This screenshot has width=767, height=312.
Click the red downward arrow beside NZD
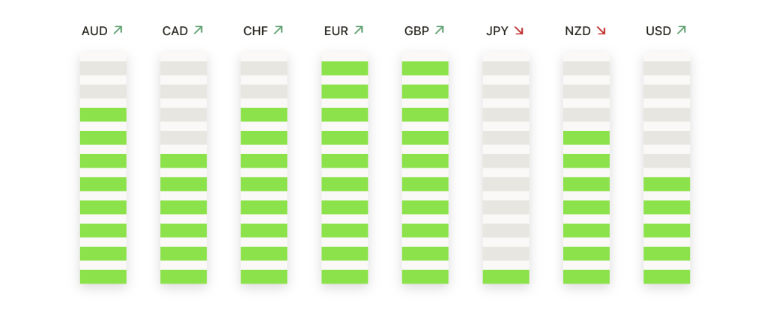point(601,31)
